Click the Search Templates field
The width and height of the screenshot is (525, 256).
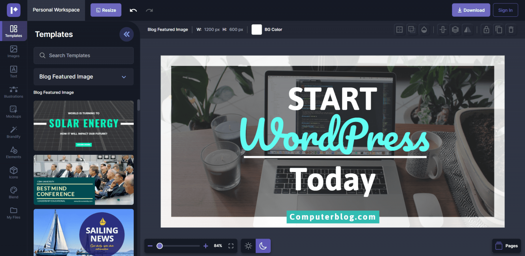pos(83,55)
